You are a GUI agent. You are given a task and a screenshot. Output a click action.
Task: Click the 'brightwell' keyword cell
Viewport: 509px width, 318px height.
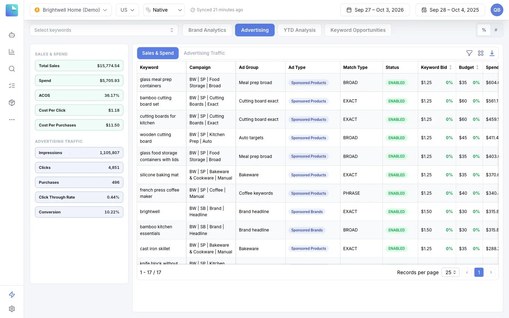(x=162, y=212)
